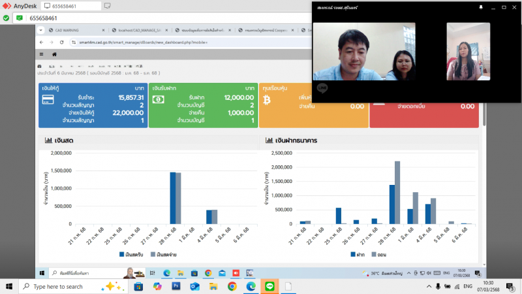Launch Copilot from the local taskbar

(x=157, y=287)
